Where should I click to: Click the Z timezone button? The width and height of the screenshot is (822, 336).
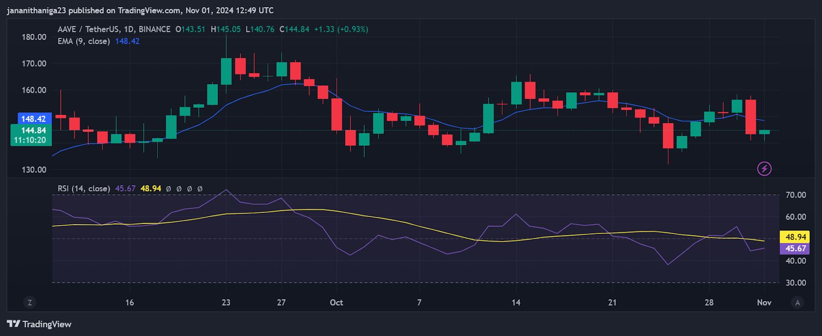[x=29, y=303]
